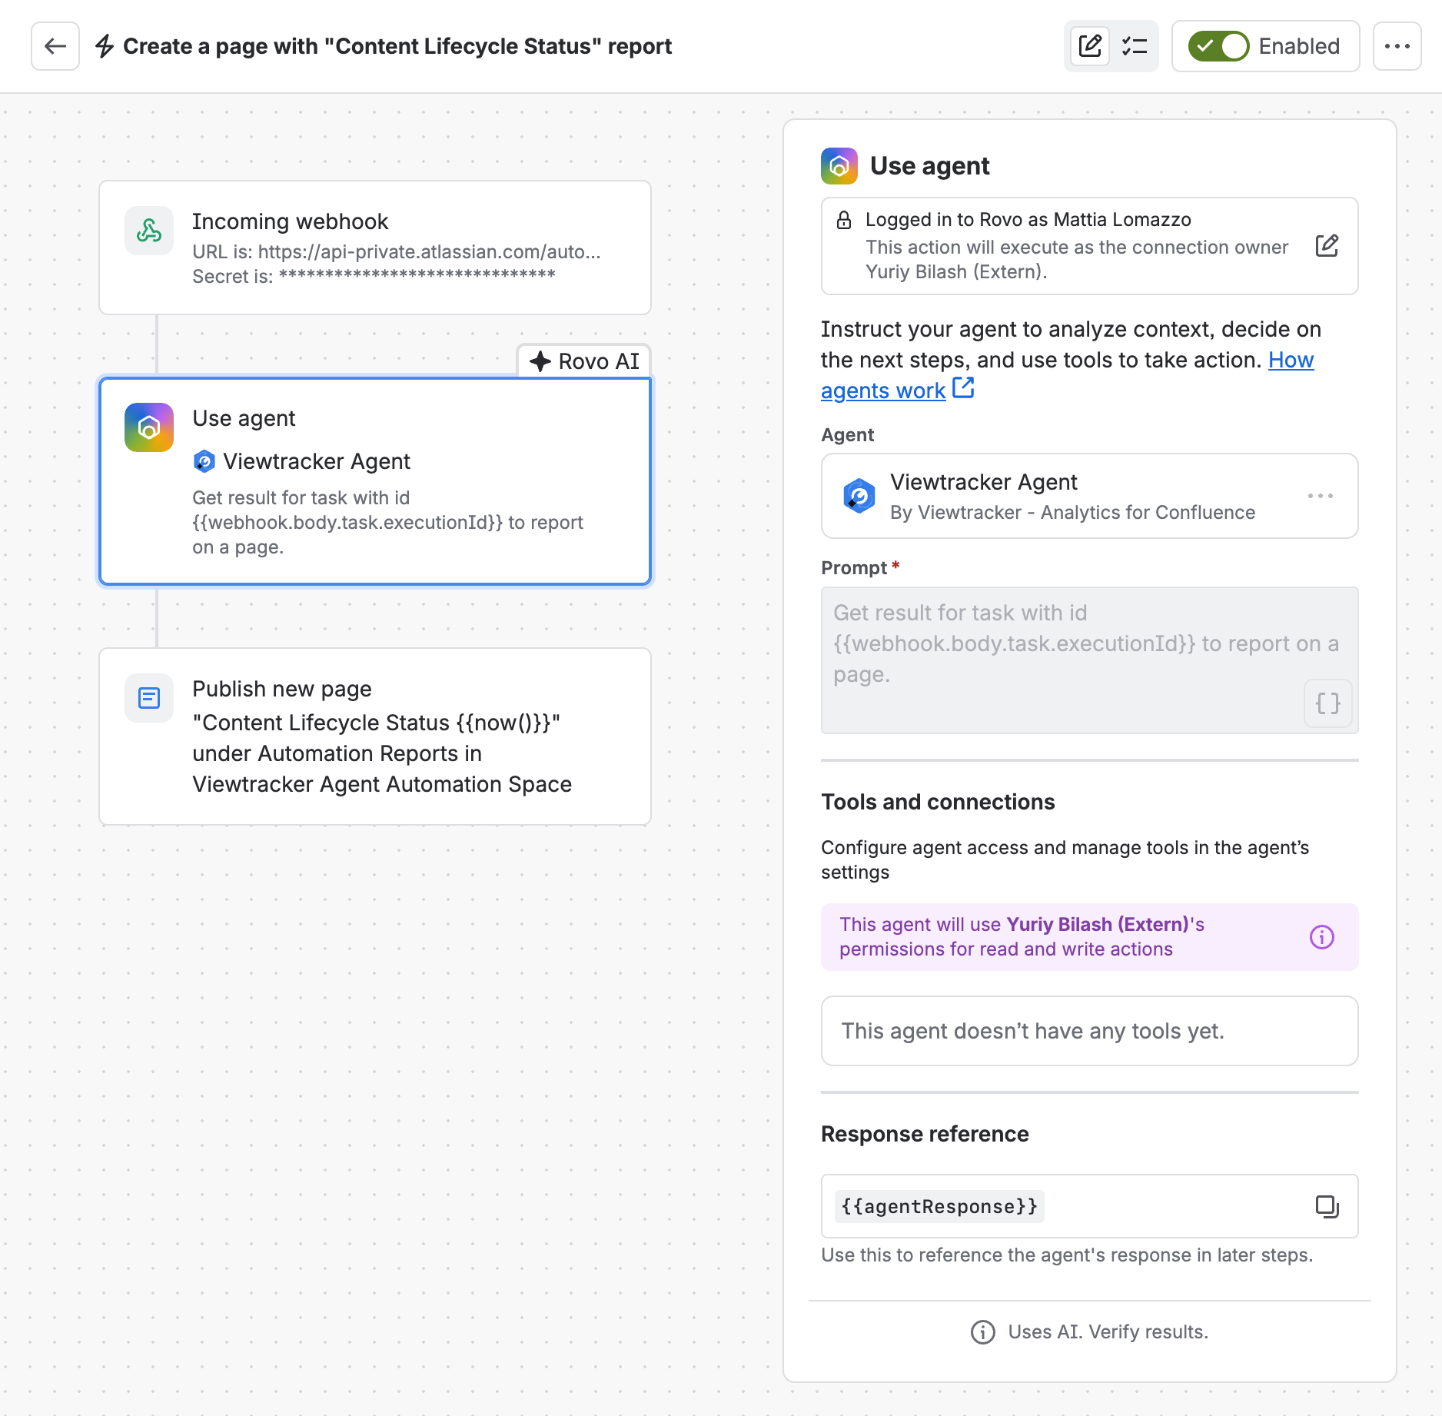This screenshot has height=1416, width=1442.
Task: Edit the Rovo connection owner
Action: [x=1327, y=246]
